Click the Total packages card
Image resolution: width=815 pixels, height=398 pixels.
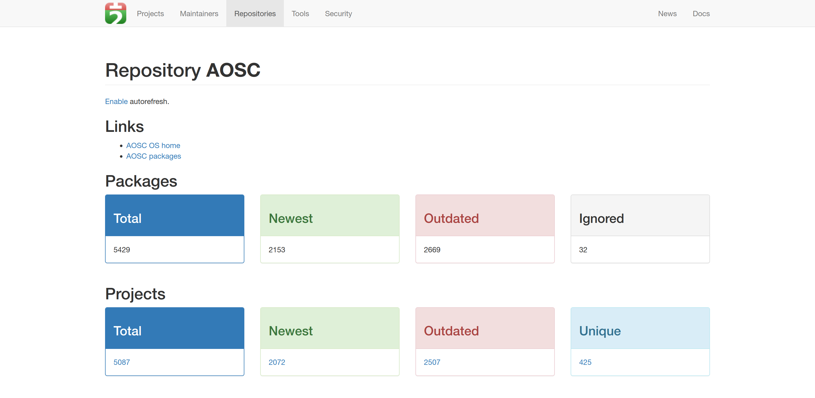pyautogui.click(x=174, y=228)
